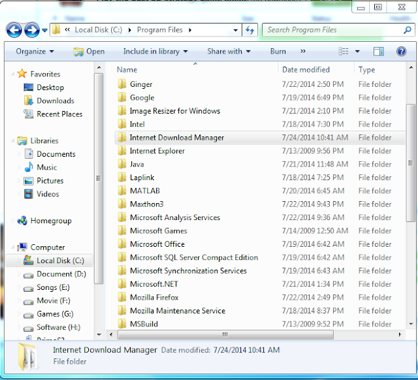Expand the view options dropdown arrow
The width and height of the screenshot is (418, 380).
[357, 51]
